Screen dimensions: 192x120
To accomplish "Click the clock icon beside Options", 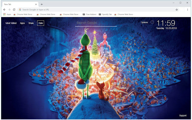I will tap(152, 22).
